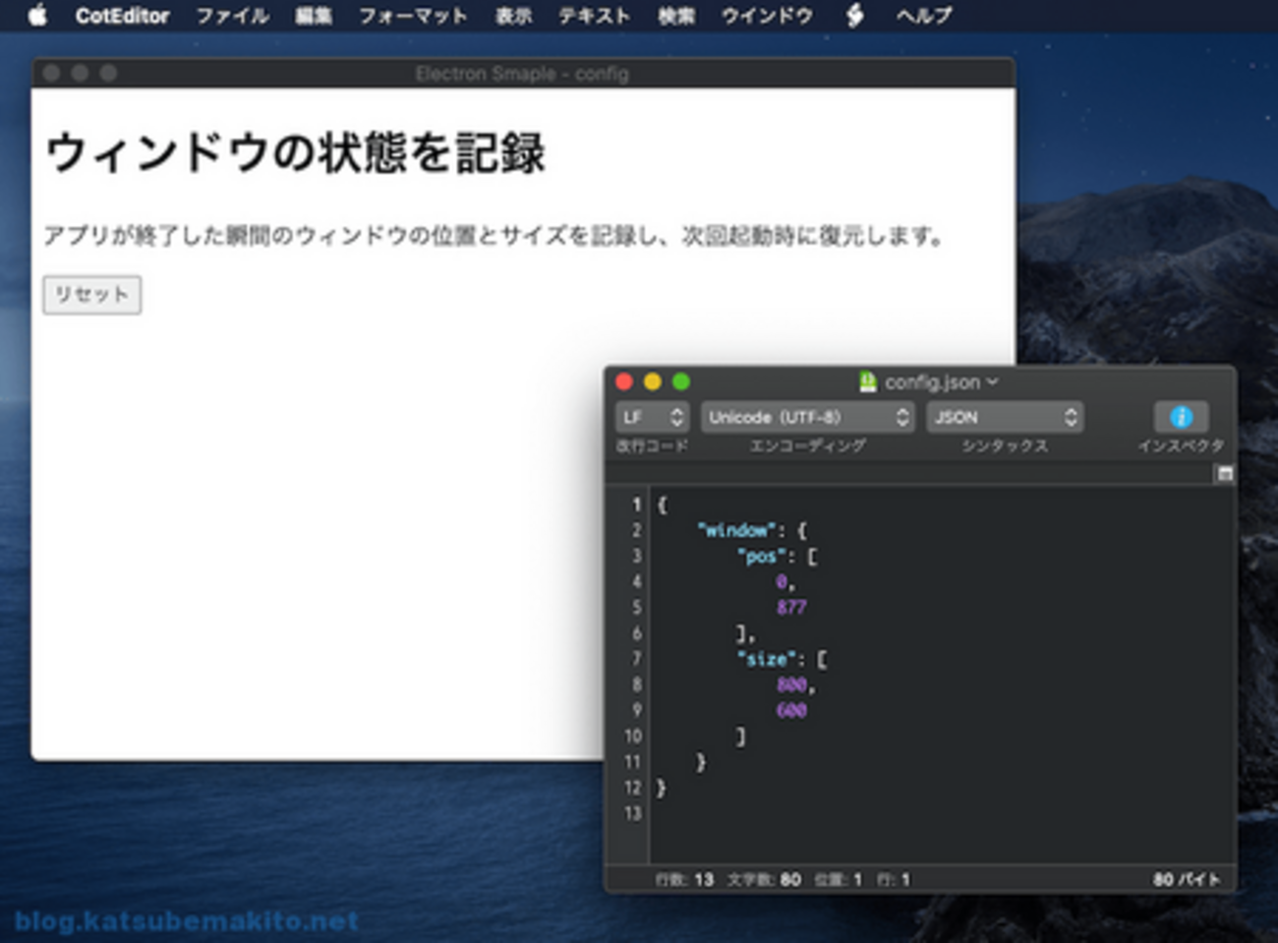
Task: Open the CotEditor application menu
Action: 122,17
